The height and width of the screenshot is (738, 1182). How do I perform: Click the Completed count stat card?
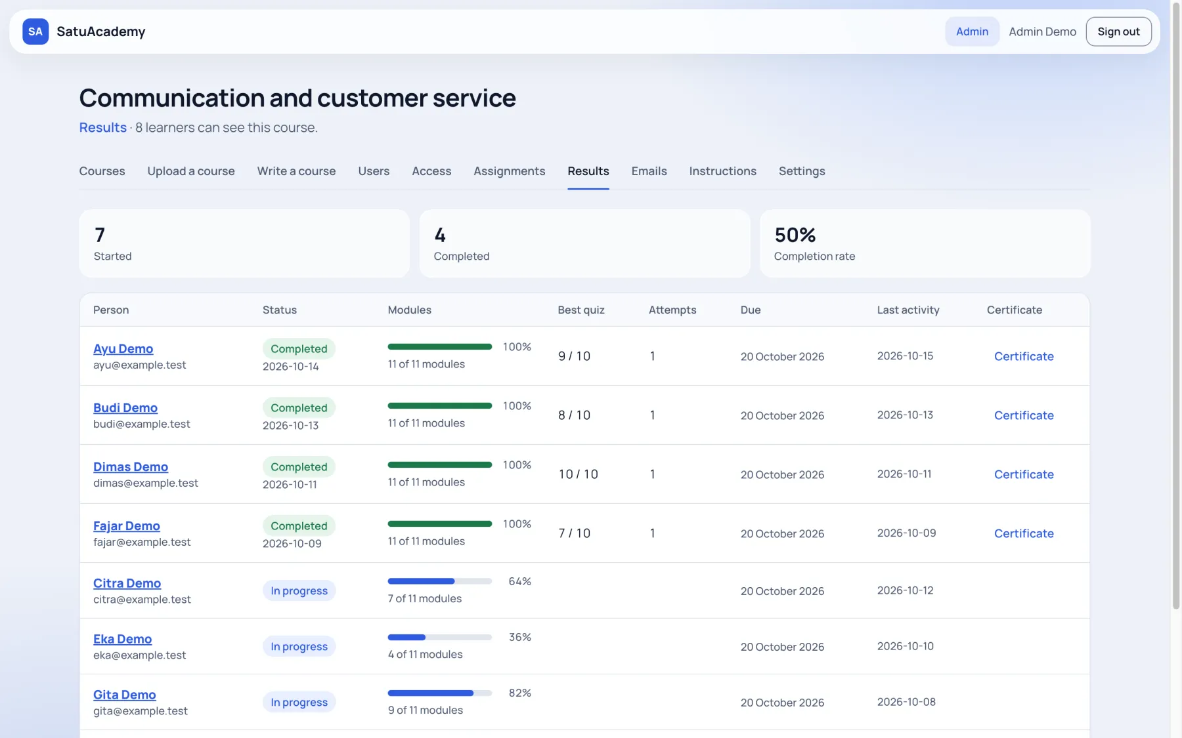[584, 243]
